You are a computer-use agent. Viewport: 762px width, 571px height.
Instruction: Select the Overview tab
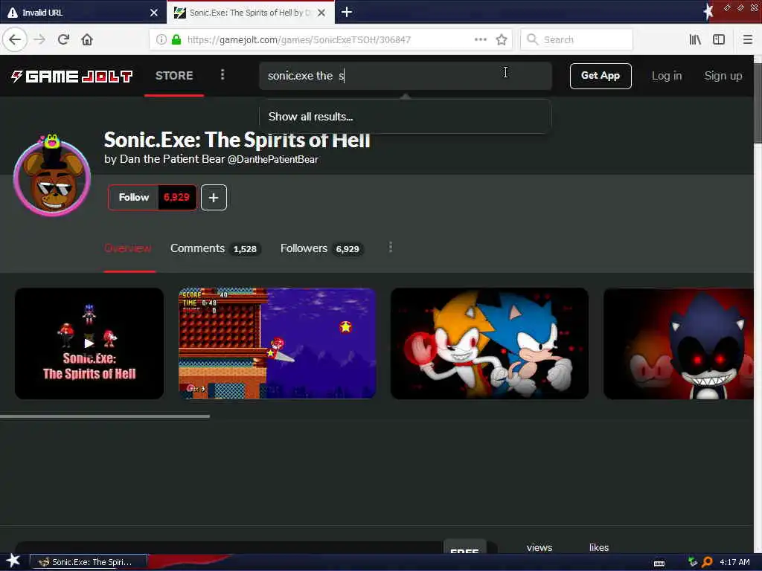click(x=128, y=248)
